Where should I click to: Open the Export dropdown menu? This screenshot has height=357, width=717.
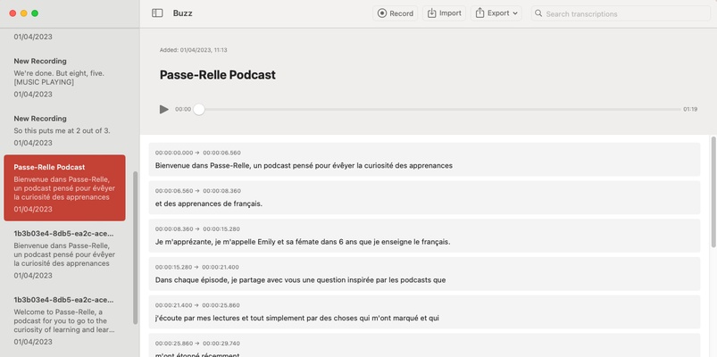coord(496,13)
